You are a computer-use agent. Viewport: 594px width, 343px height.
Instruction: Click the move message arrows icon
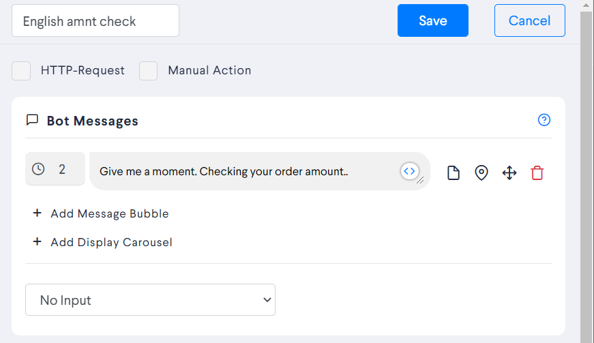click(x=509, y=173)
